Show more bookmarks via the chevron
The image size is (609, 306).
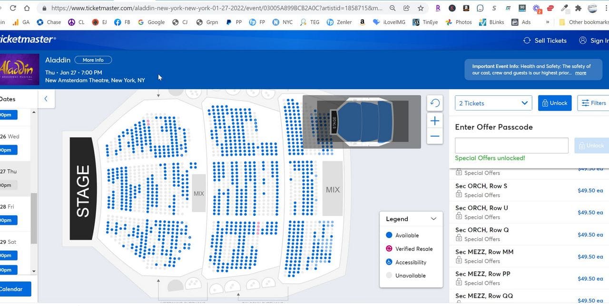(x=548, y=22)
